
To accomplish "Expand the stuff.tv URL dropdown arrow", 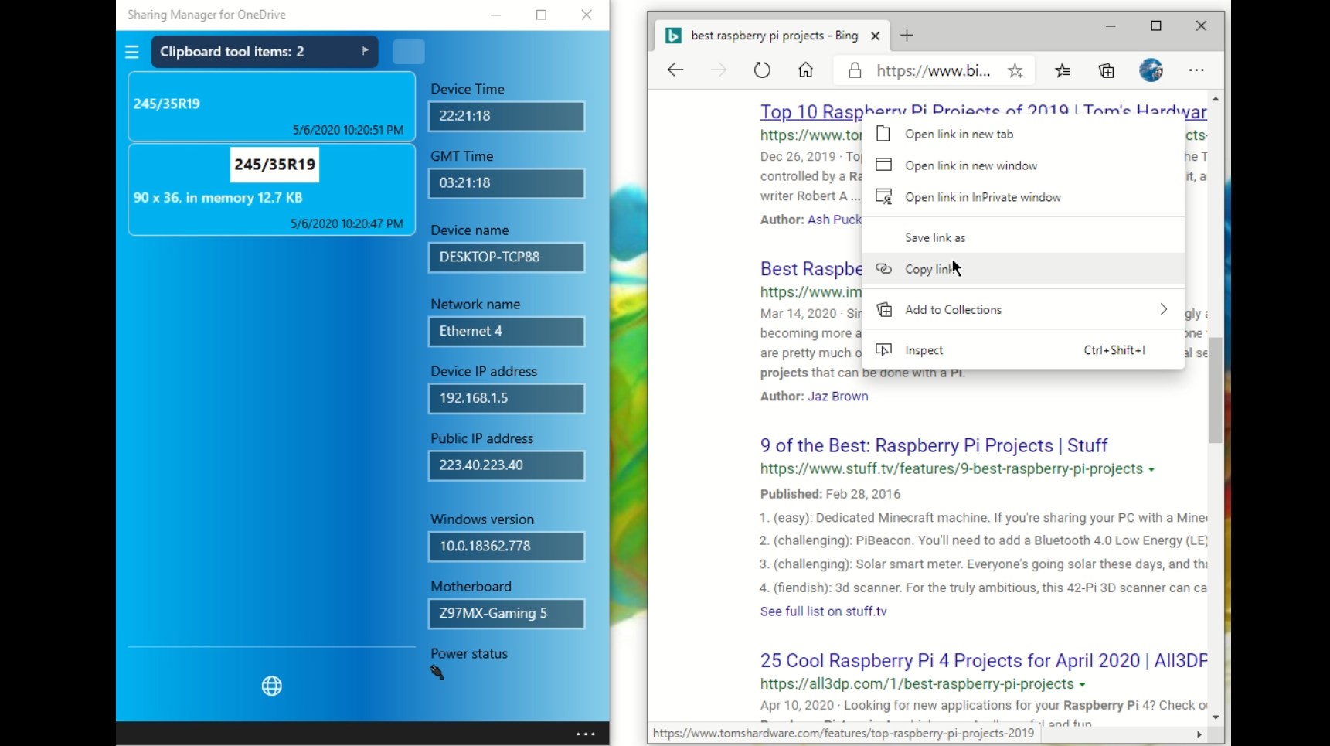I will coord(1151,469).
